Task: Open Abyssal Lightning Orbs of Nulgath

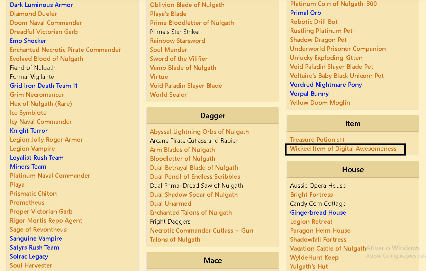Action: click(x=199, y=132)
